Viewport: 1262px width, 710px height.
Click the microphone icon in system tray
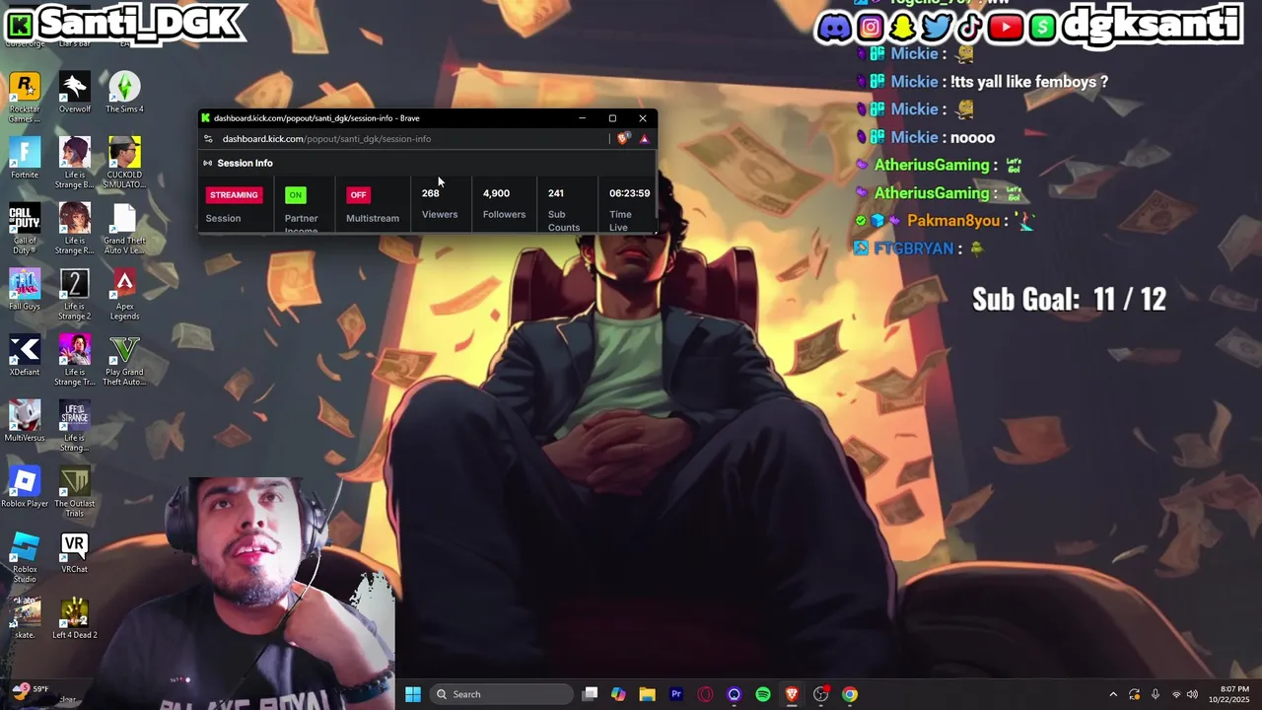(x=1156, y=694)
